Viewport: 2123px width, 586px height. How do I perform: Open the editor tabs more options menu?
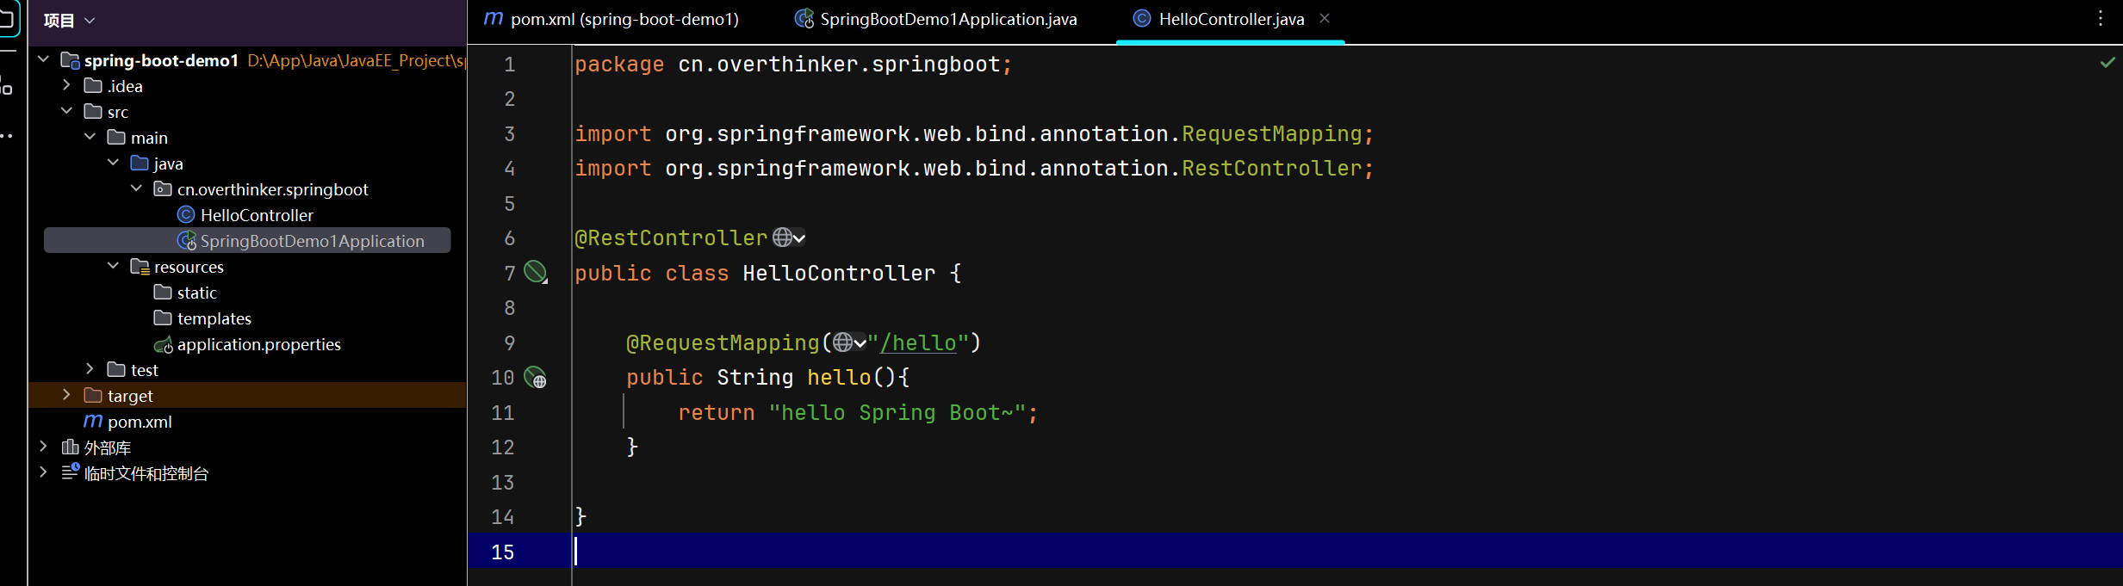pos(2101,19)
